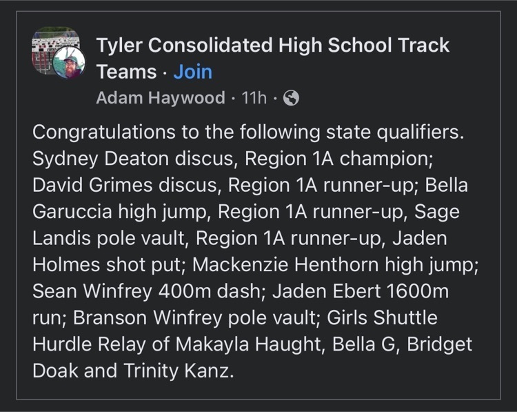Click the surname Garuccia in the post
The height and width of the screenshot is (412, 517).
click(x=72, y=211)
